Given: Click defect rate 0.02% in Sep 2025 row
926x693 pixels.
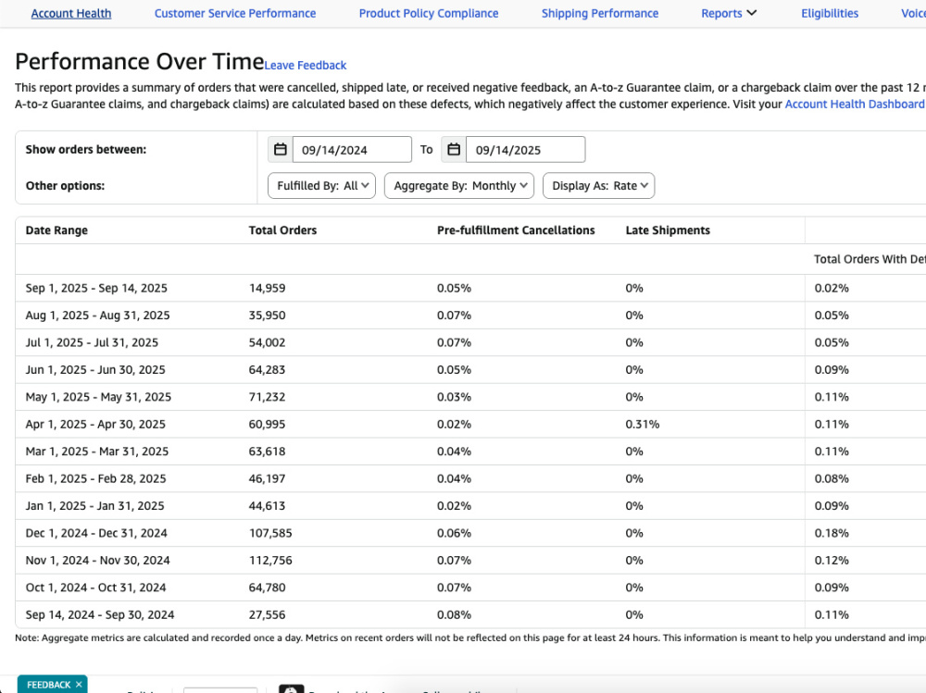Looking at the screenshot, I should 832,288.
